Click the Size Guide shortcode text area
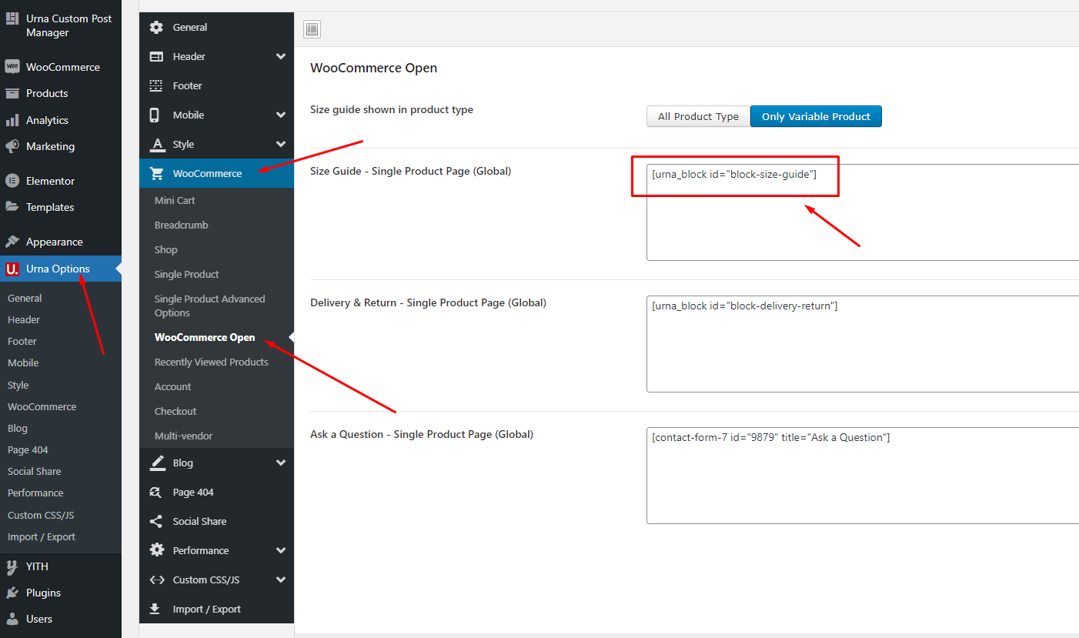Screen dimensions: 1079x638 863,212
